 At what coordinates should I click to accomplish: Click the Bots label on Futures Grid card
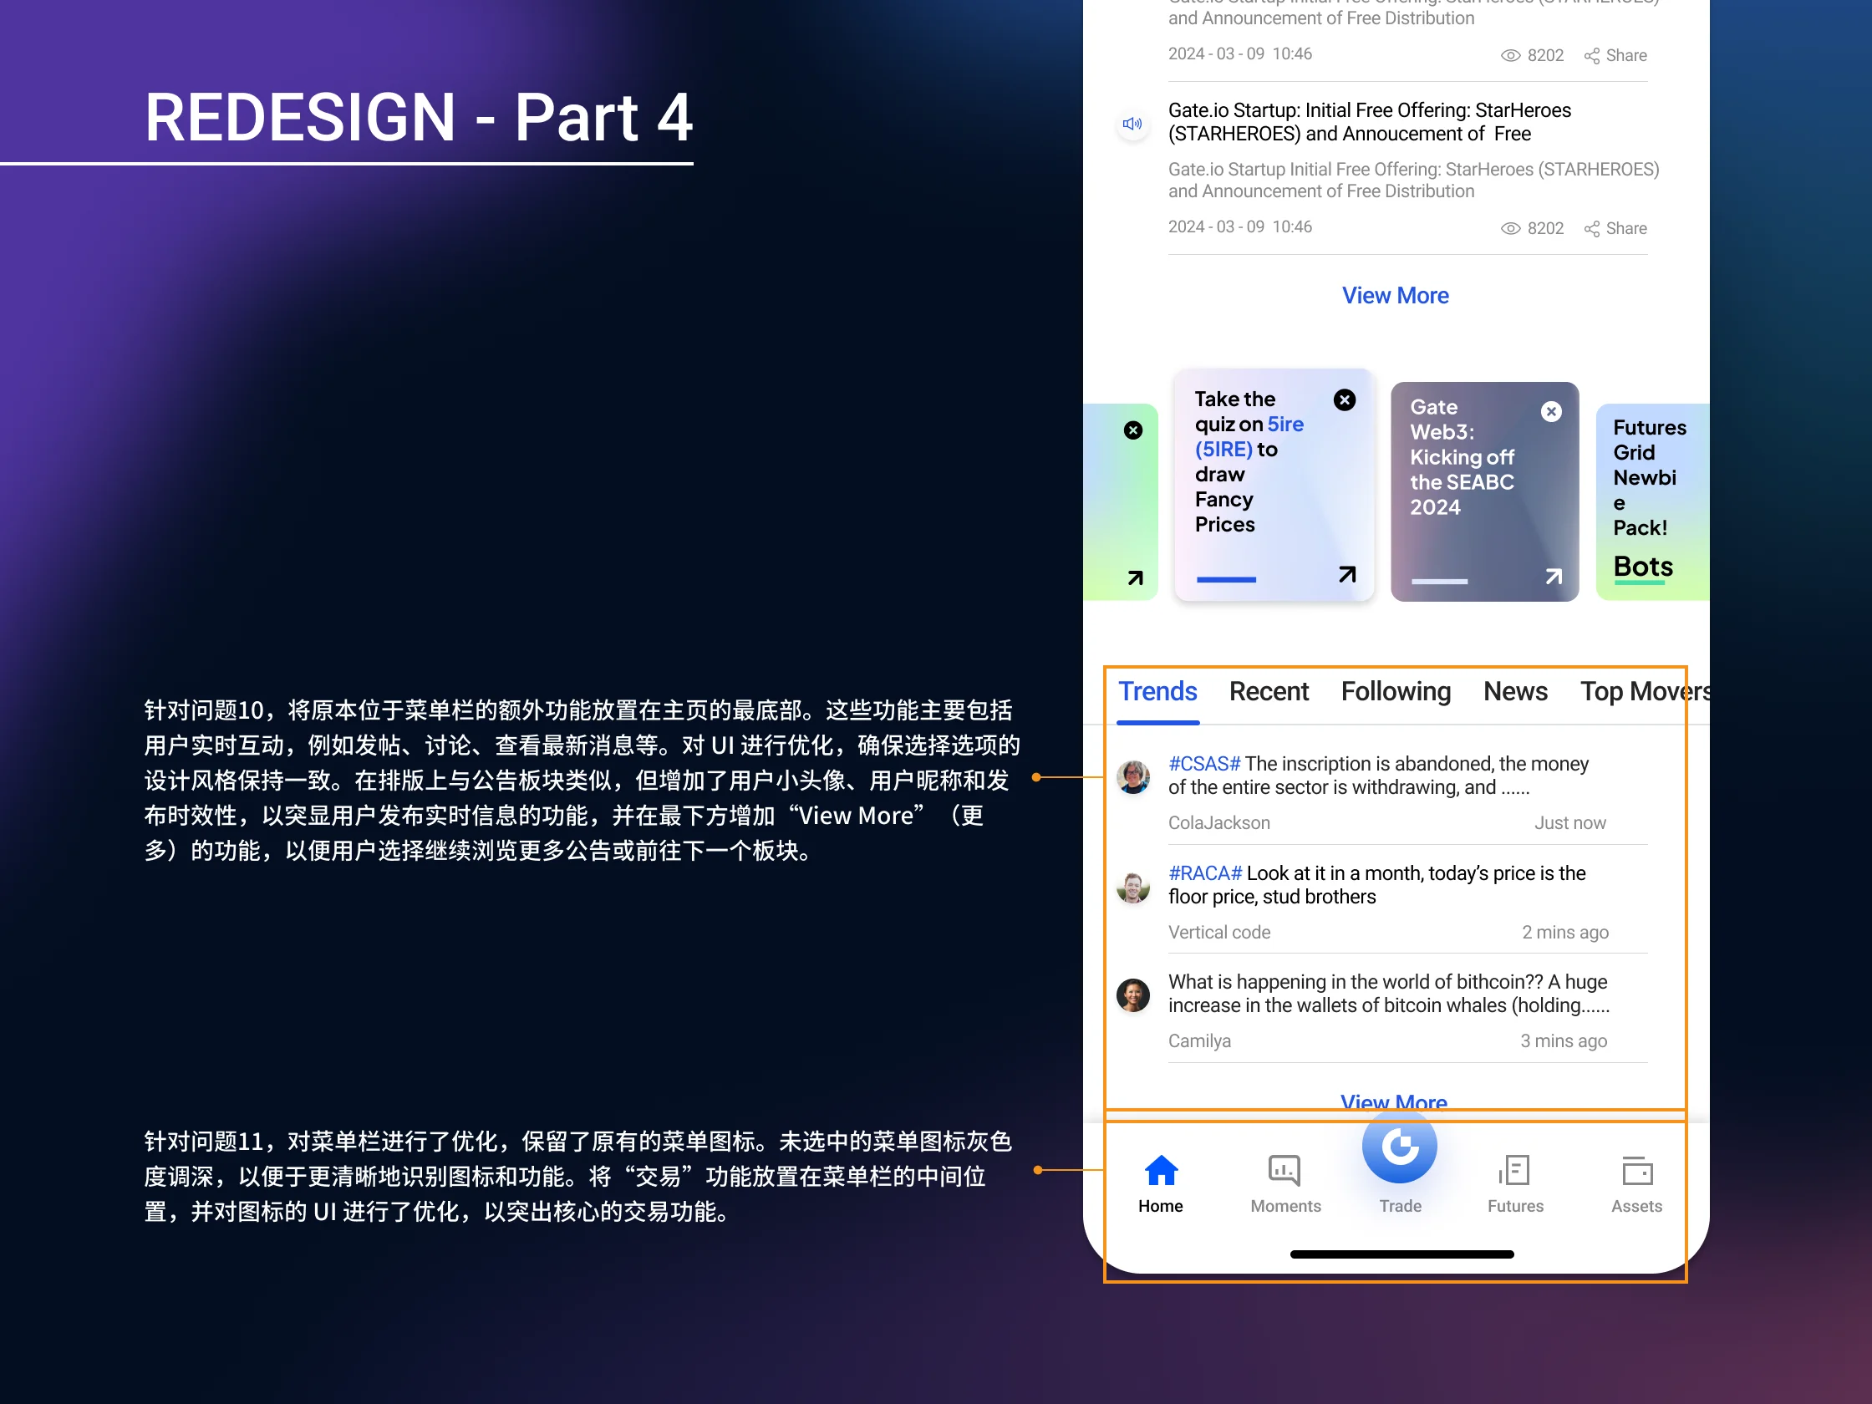coord(1643,566)
